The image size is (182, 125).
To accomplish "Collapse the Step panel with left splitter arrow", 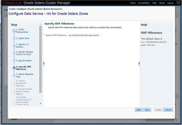I will [44, 63].
